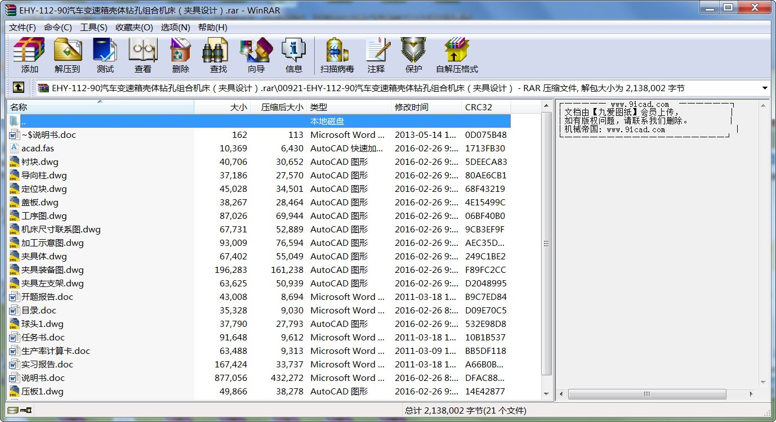Click the dwg icon of 衬块.dwg

pos(15,161)
